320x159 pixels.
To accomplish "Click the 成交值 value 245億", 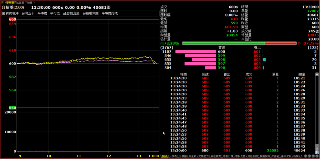I will click(x=313, y=31).
